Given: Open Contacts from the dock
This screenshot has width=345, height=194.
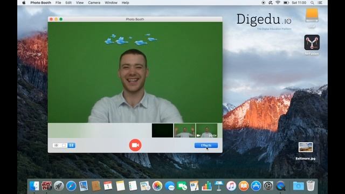Looking at the screenshot, I should coord(96,186).
